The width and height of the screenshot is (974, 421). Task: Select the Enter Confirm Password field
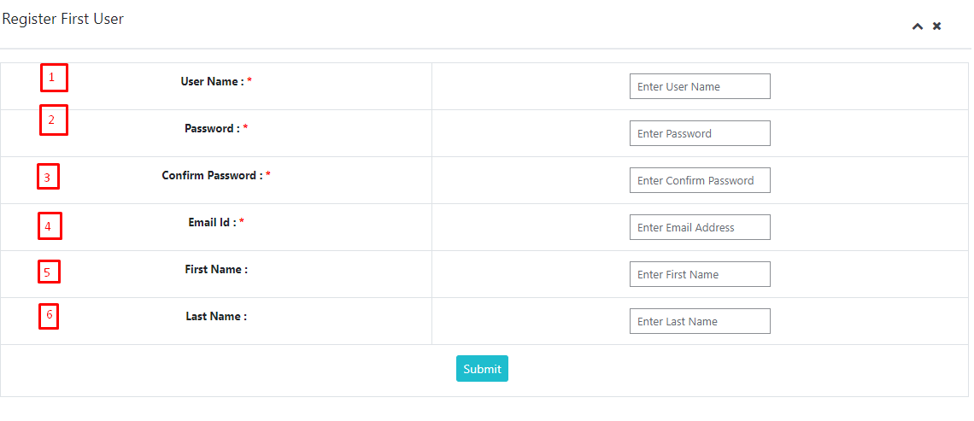coord(700,180)
